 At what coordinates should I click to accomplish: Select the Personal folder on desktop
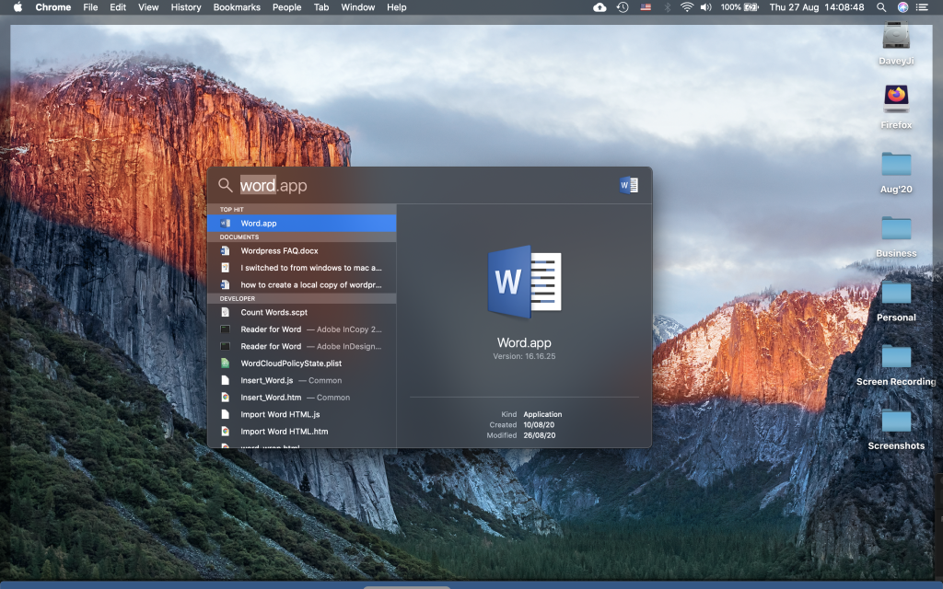coord(896,300)
